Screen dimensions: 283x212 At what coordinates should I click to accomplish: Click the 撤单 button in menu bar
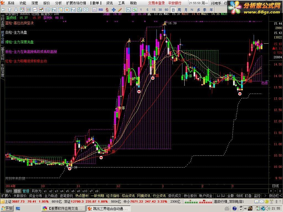[96, 3]
